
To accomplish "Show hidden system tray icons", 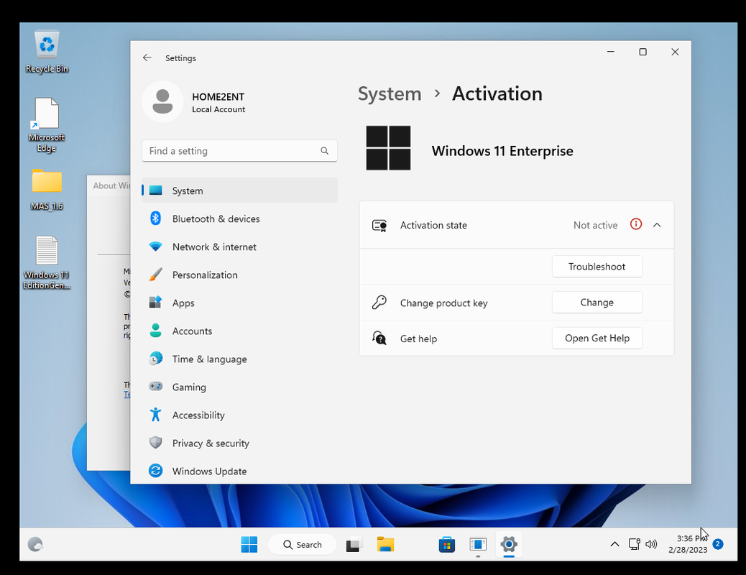I will pyautogui.click(x=614, y=544).
